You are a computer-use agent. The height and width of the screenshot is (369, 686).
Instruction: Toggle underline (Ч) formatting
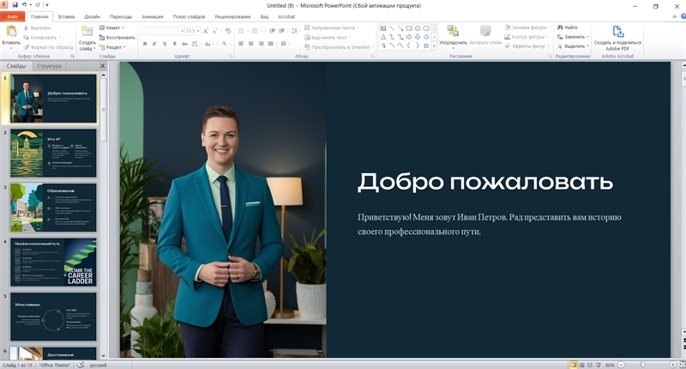click(x=165, y=43)
